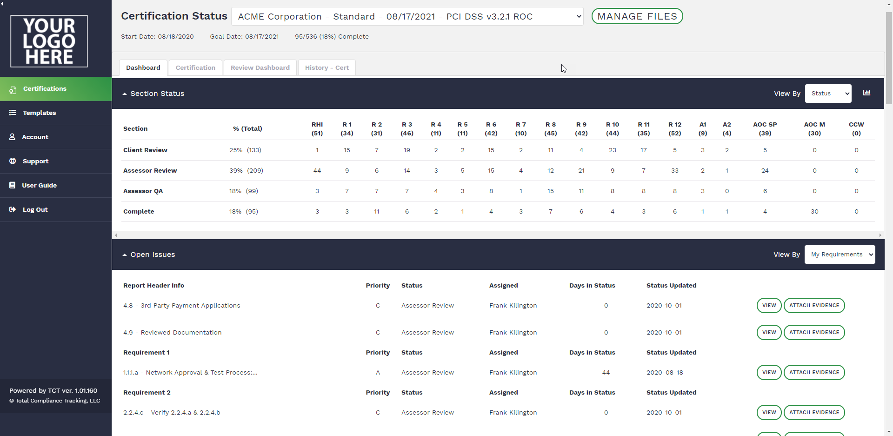Click the horizontal scrollbar under Section Status
The height and width of the screenshot is (436, 893).
coord(498,235)
